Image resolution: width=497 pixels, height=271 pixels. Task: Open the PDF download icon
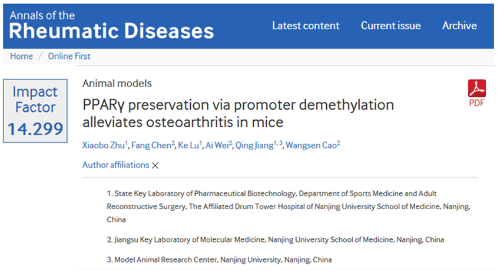coord(476,88)
